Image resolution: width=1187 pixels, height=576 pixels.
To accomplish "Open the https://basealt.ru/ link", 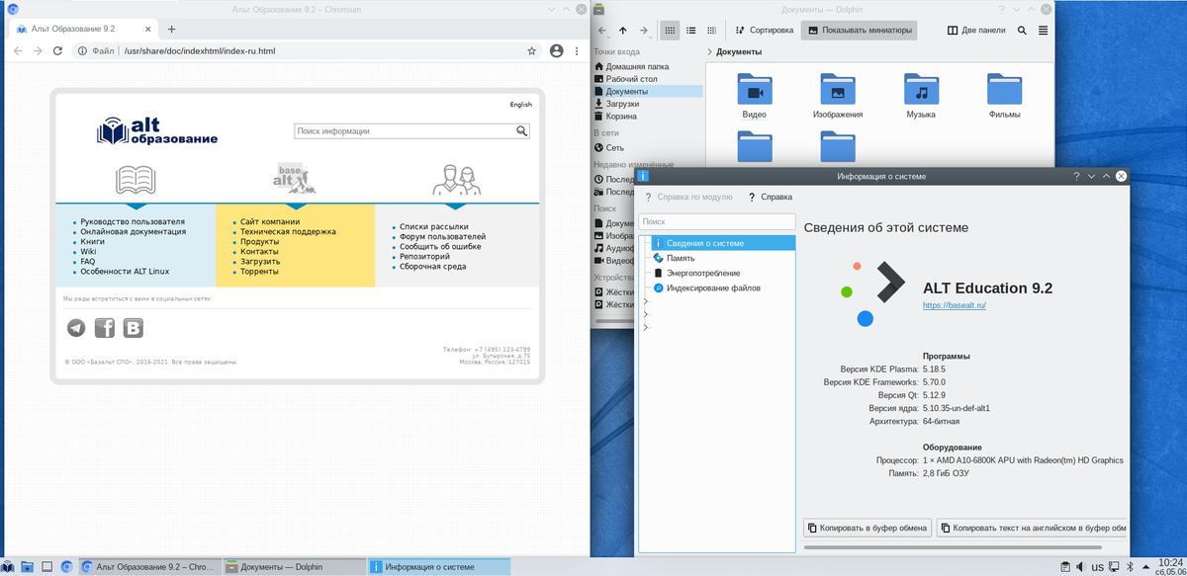I will (x=955, y=306).
